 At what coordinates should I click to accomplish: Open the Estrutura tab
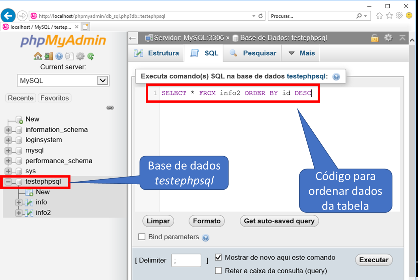pyautogui.click(x=156, y=53)
